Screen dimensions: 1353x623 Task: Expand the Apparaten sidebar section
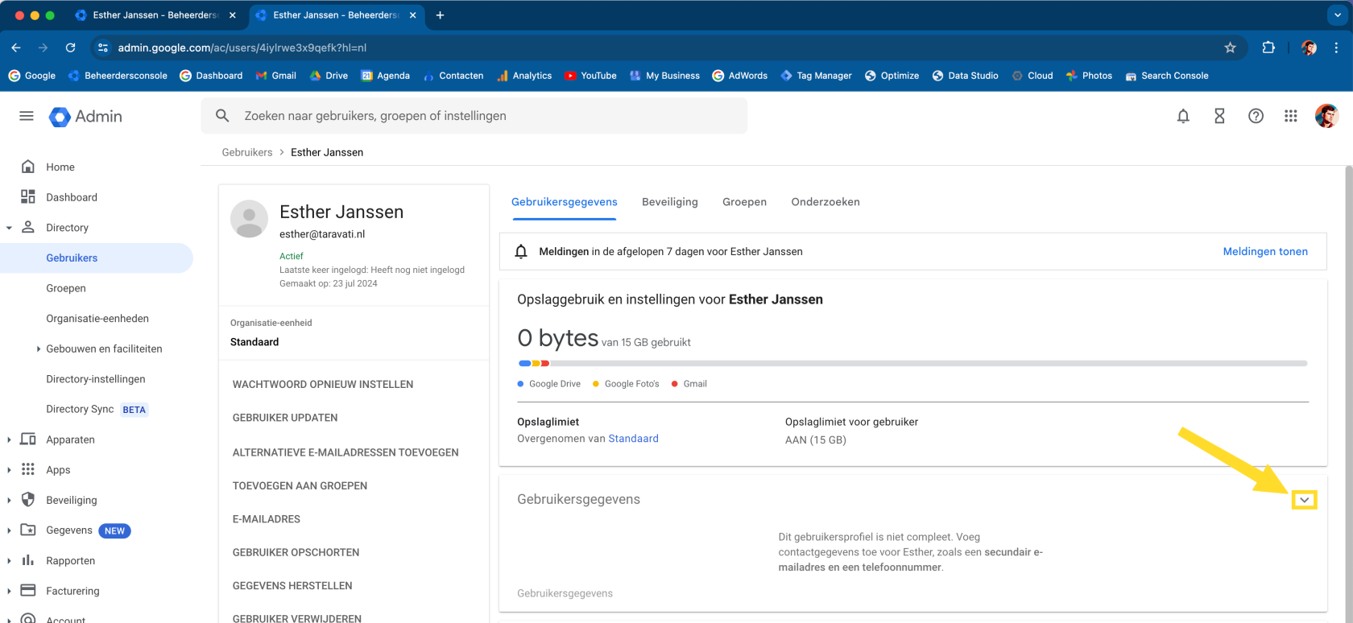click(9, 439)
